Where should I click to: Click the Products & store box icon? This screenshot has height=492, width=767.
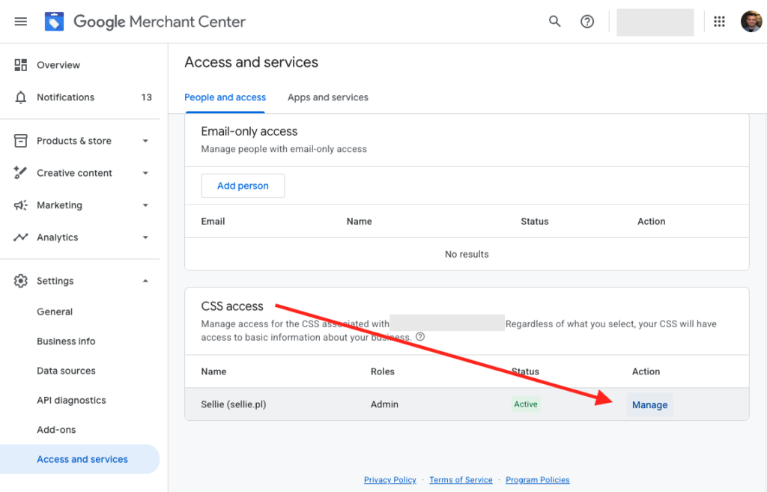pos(20,141)
